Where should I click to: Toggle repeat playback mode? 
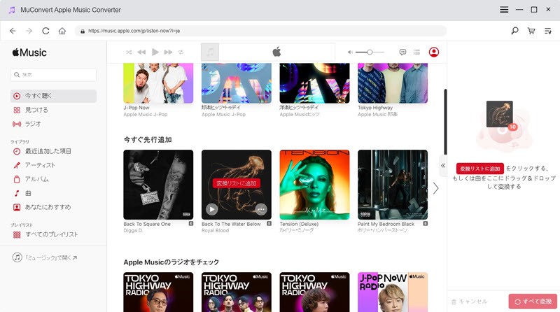[x=181, y=52]
